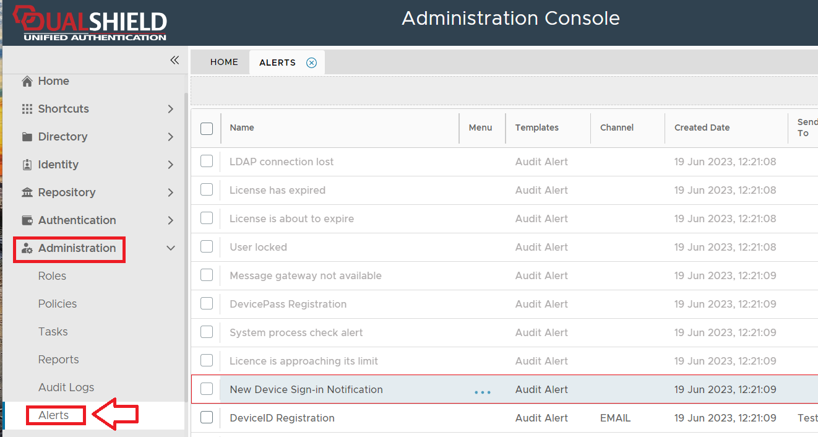This screenshot has height=437, width=818.
Task: Close the ALERTS tab
Action: click(x=312, y=63)
